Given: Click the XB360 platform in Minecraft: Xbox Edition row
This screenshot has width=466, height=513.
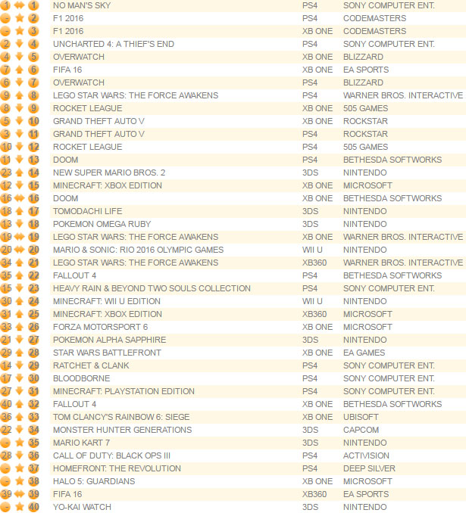Looking at the screenshot, I should [314, 314].
